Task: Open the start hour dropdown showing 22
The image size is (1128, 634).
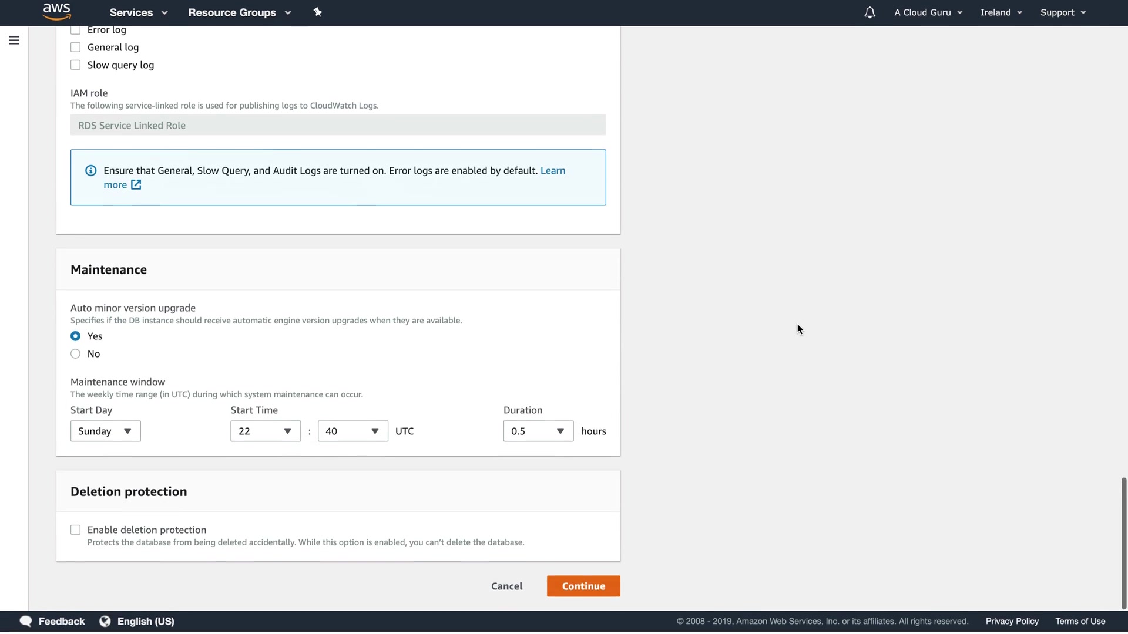Action: [266, 431]
